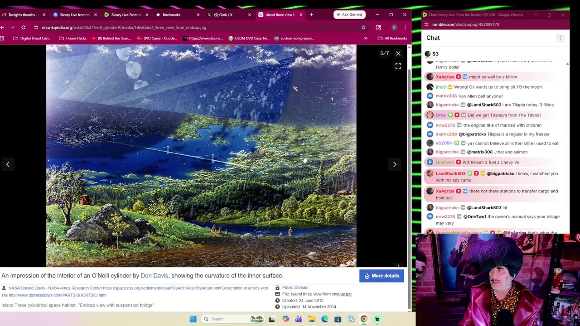Open the tab search side icon
Screen dimensions: 580x326
coord(378,28)
